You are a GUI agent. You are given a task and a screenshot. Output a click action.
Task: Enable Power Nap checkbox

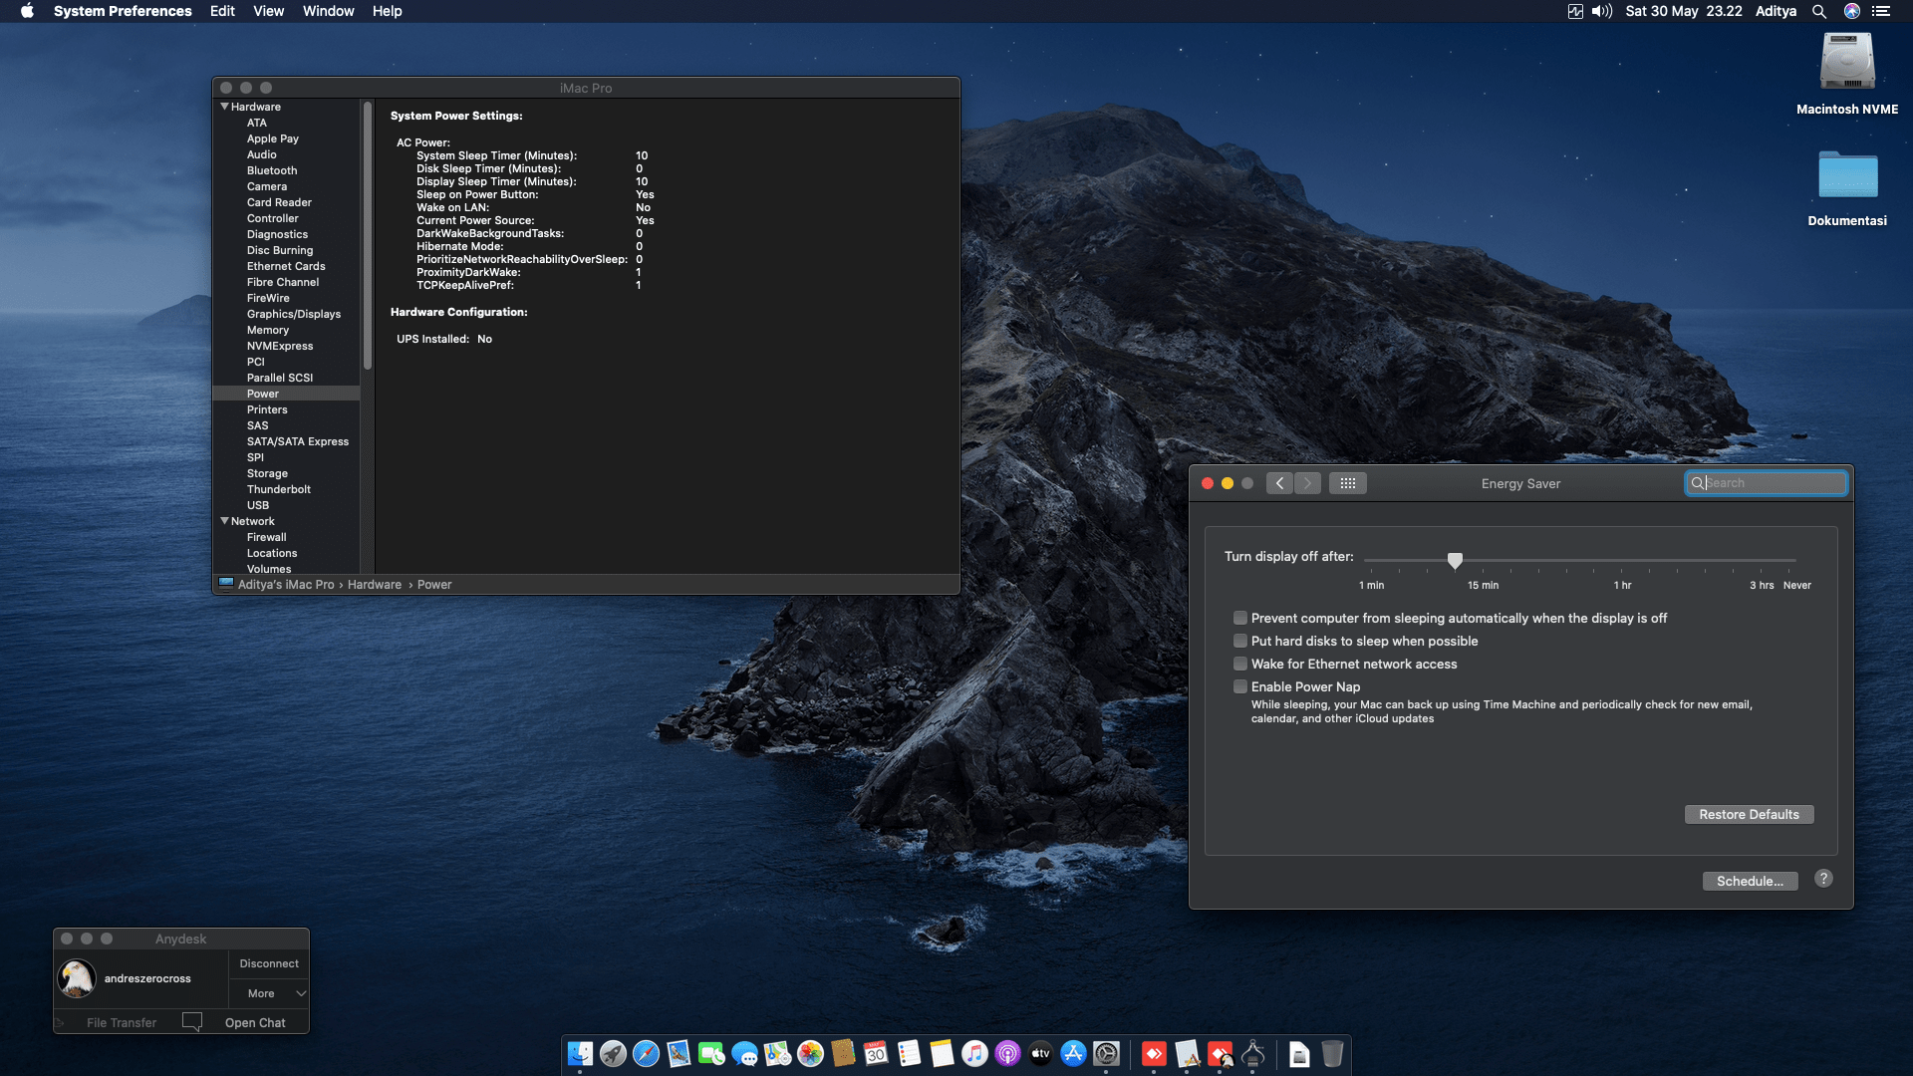1240,686
